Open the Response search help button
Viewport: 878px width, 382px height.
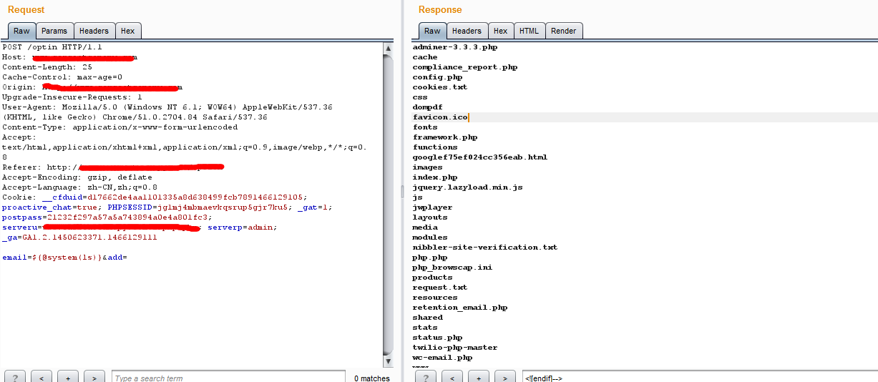[x=425, y=377]
